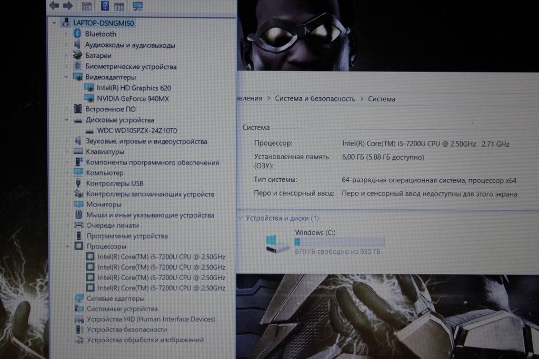
Task: Click the Биометрические устройства fingerprint icon
Action: click(x=78, y=66)
